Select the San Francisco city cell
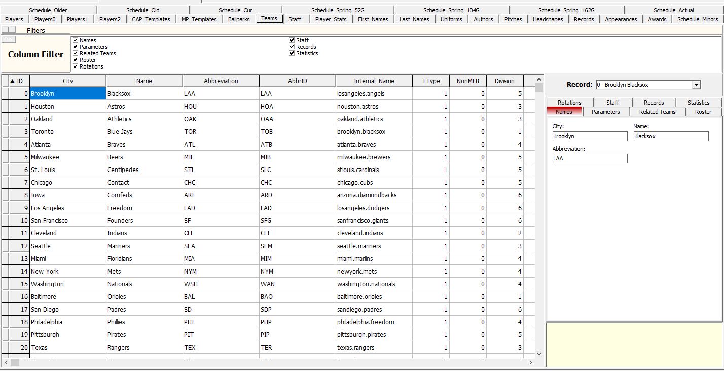724x371 pixels. [68, 221]
